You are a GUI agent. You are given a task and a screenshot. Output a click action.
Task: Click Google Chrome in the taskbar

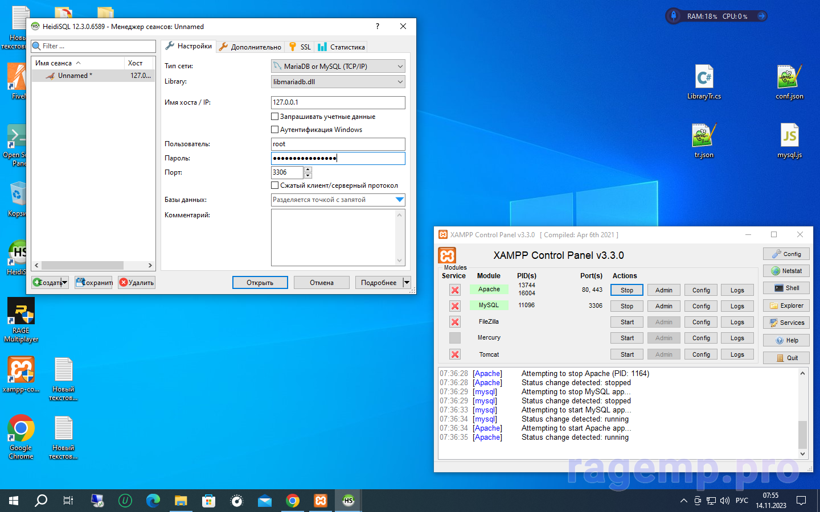(293, 501)
